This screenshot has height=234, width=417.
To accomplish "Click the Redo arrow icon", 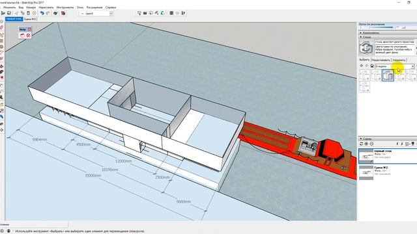I will pyautogui.click(x=48, y=13).
